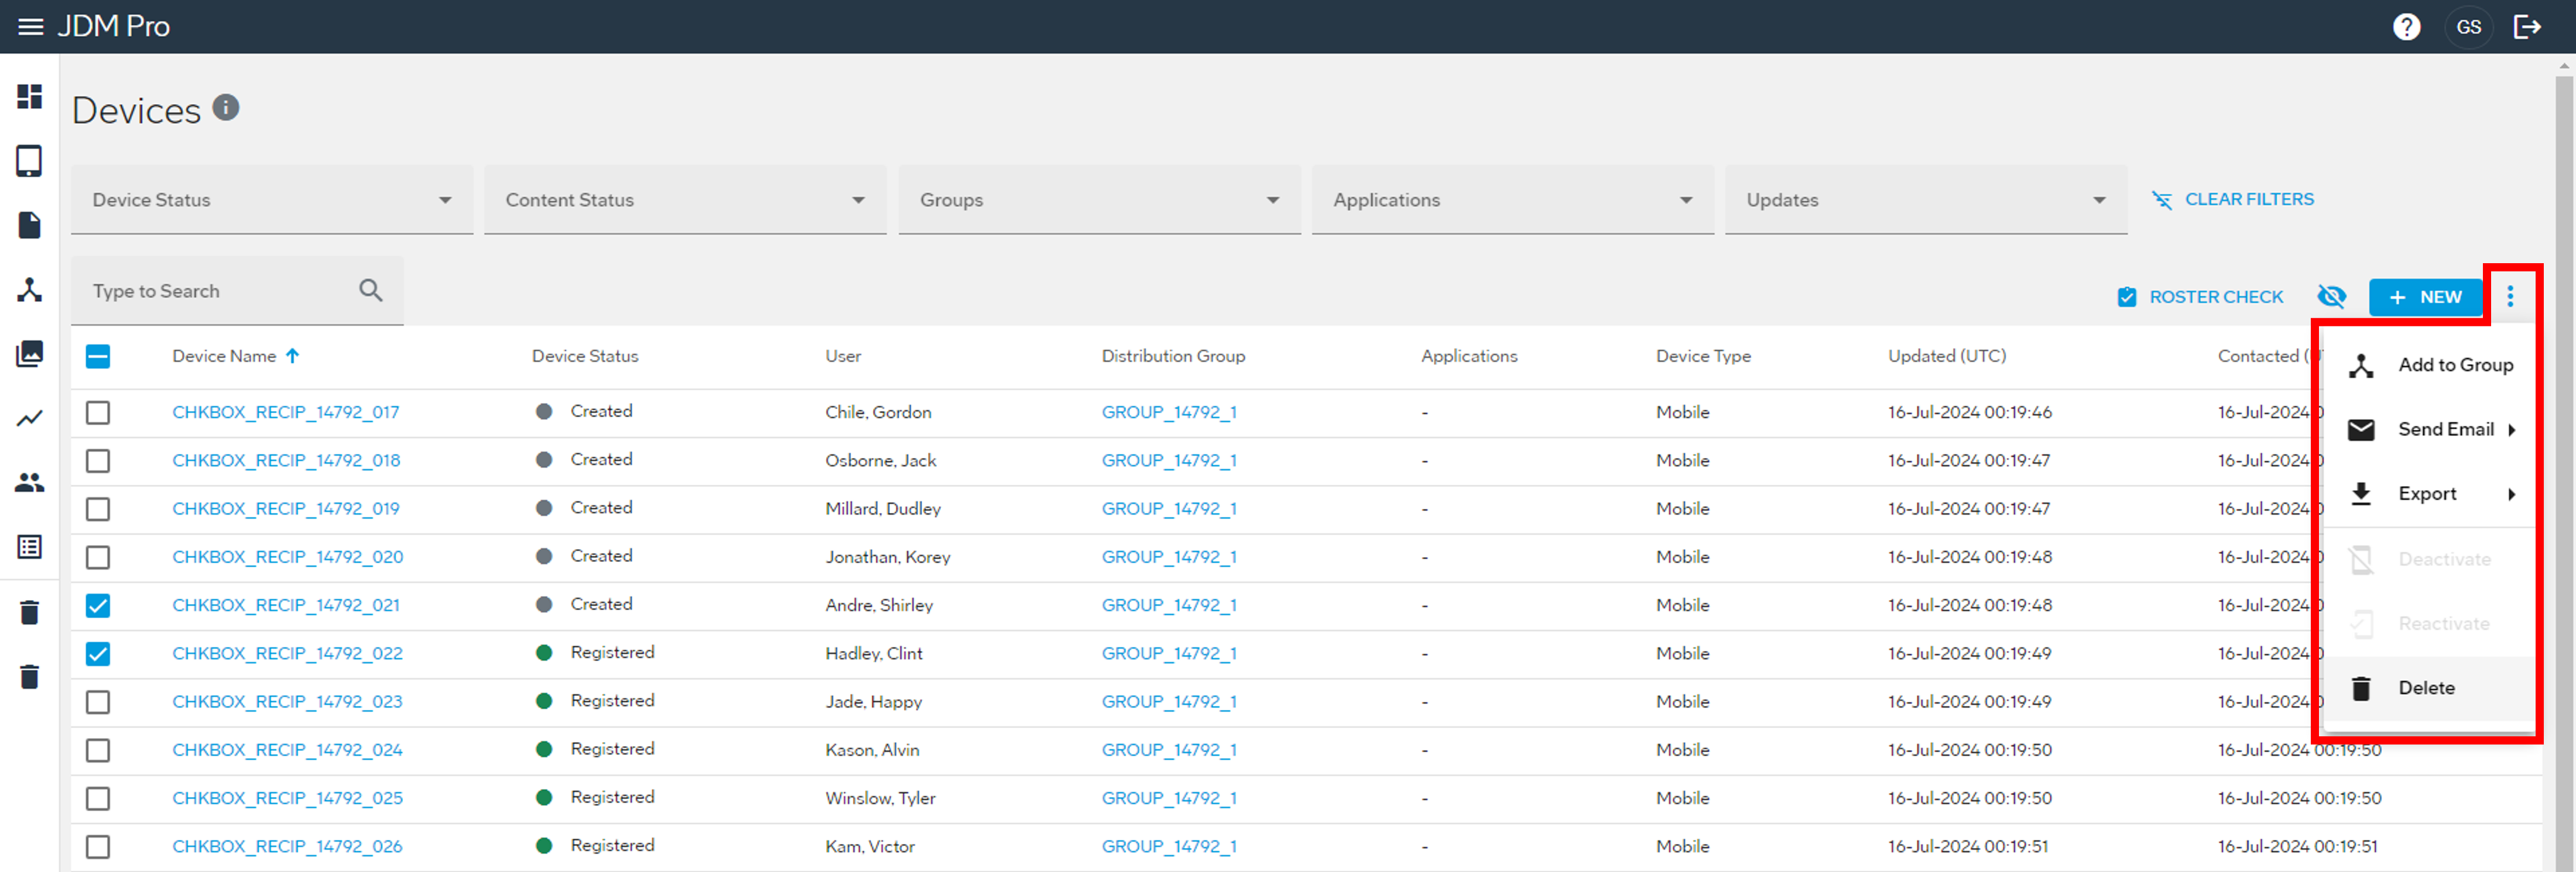This screenshot has width=2576, height=872.
Task: Check the box for CHKBOX_RECIP_14792_026
Action: [98, 847]
